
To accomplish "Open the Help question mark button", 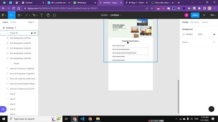I will coord(211,109).
